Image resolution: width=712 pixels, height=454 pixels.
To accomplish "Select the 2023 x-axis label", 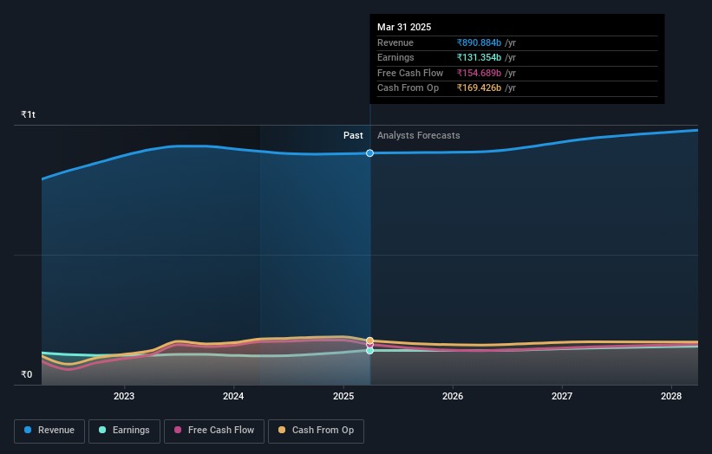I will tap(124, 396).
